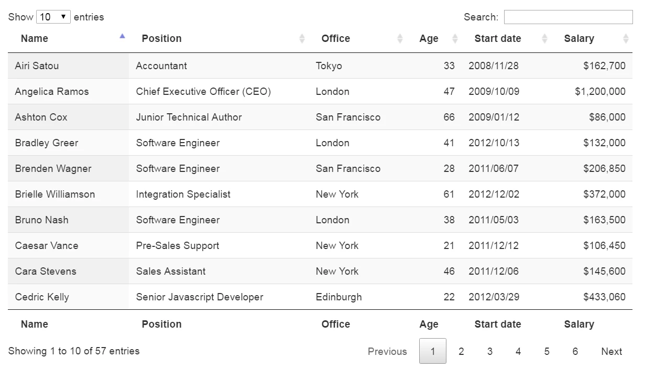Click the Cedric Kelly name cell
Image resolution: width=655 pixels, height=368 pixels.
tap(42, 297)
